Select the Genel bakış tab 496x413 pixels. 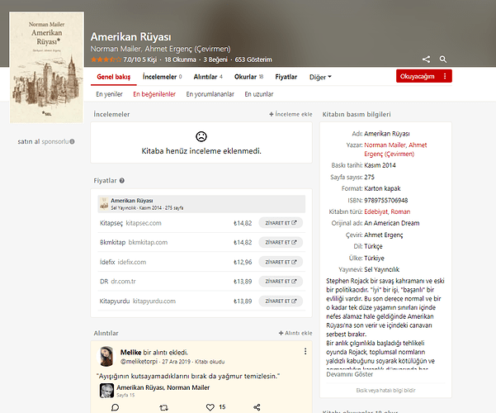click(x=114, y=77)
